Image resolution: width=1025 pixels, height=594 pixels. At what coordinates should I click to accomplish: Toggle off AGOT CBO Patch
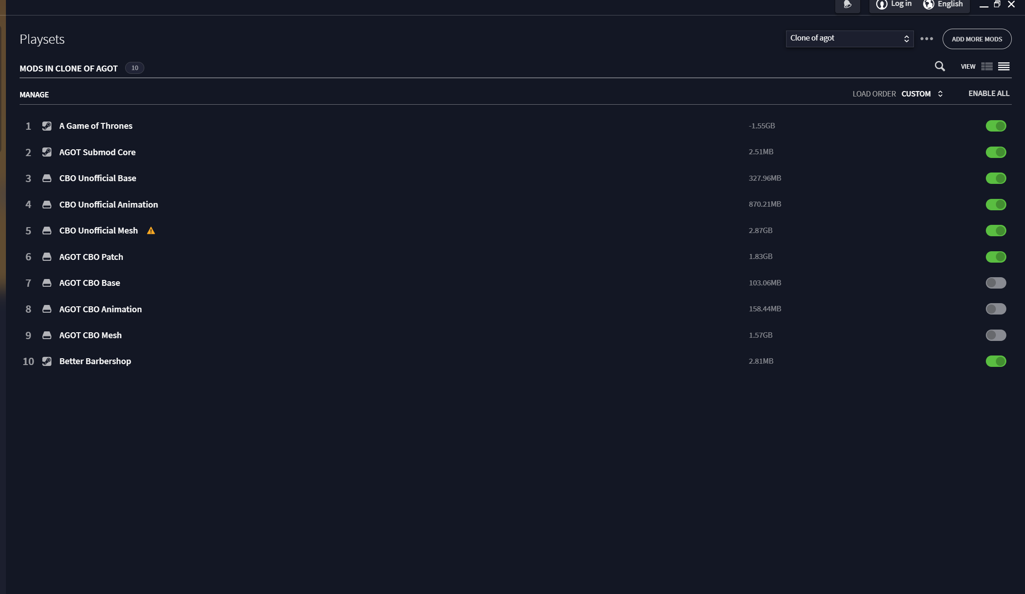coord(996,257)
